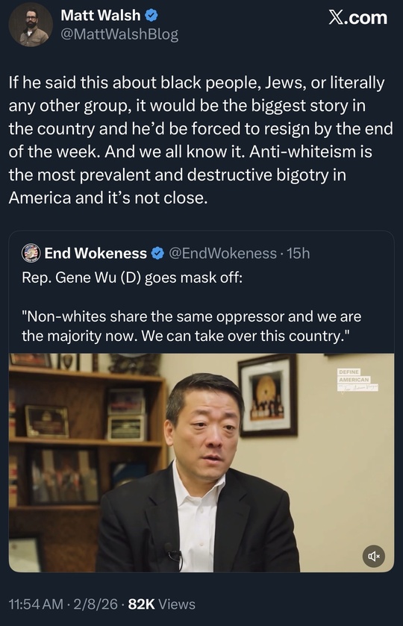Open the X.com logo at top right
Viewport: 403px width, 626px height.
358,18
